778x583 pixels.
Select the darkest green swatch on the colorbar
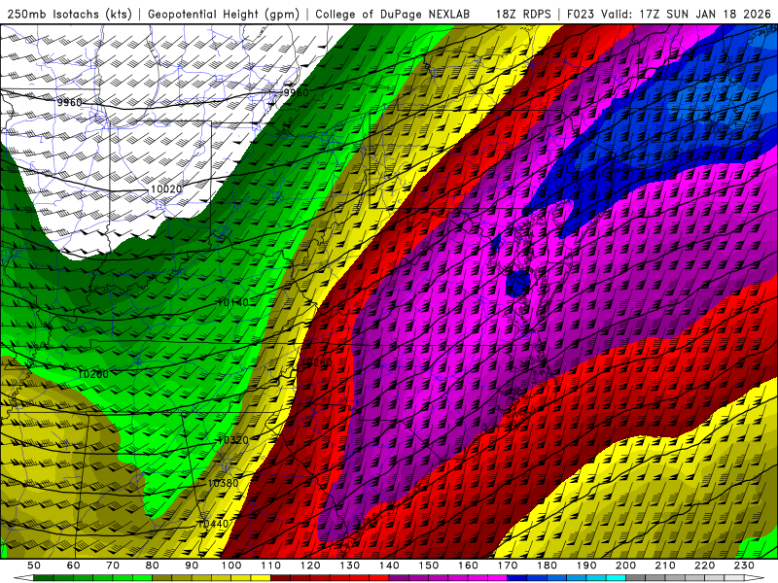43,577
